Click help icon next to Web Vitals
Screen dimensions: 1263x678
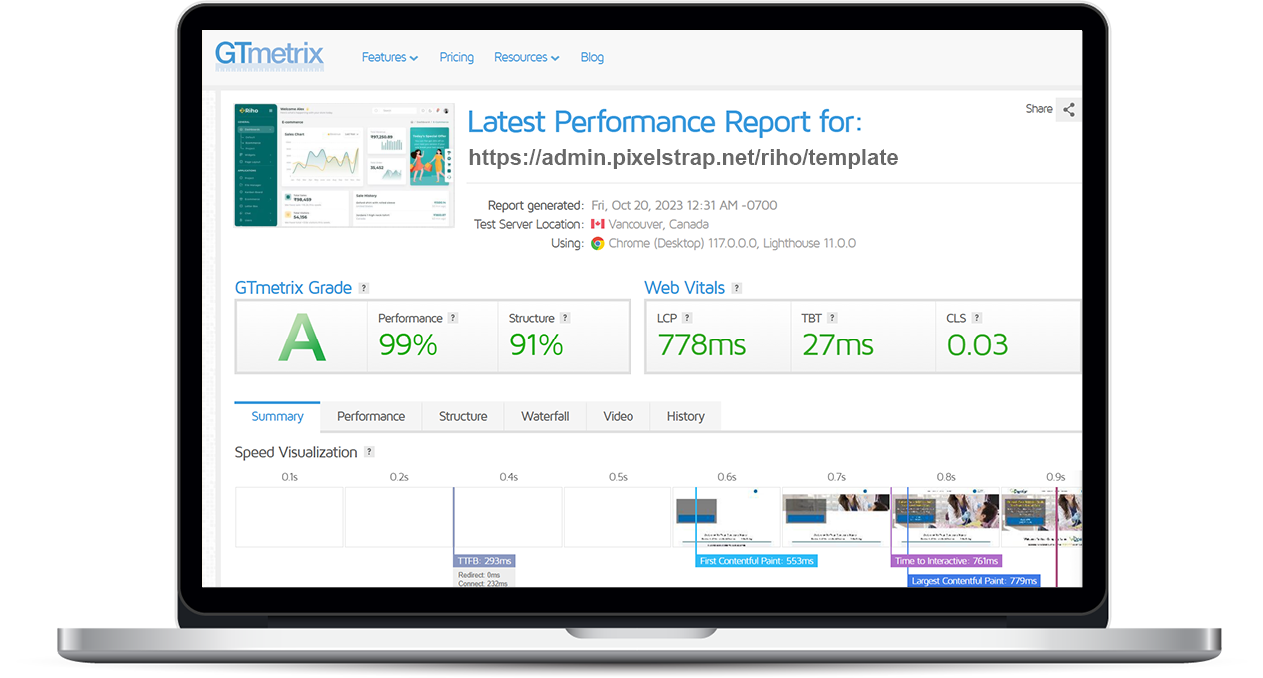pos(737,288)
